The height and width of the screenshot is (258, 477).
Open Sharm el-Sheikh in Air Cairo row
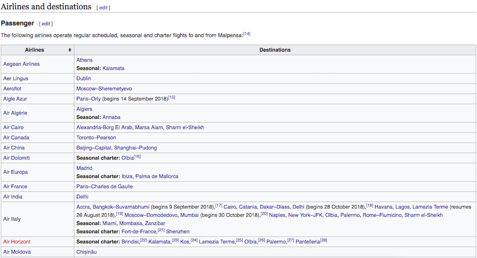(x=185, y=127)
